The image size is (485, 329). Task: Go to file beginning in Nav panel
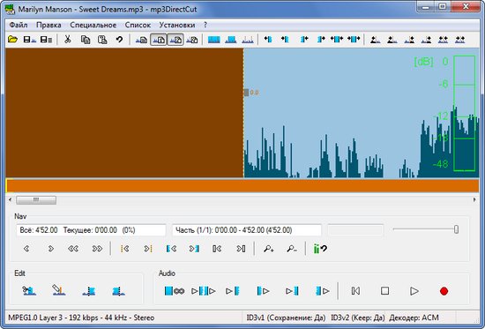pyautogui.click(x=217, y=248)
